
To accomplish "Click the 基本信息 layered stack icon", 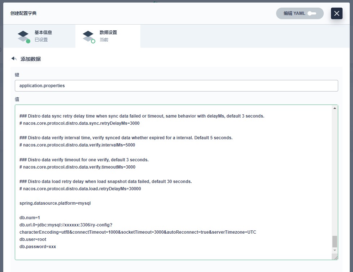I will click(x=23, y=36).
